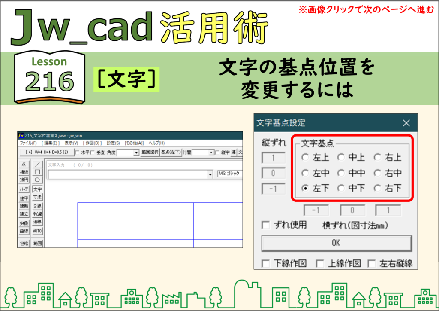Open the [その他(A)] menu

pyautogui.click(x=134, y=143)
